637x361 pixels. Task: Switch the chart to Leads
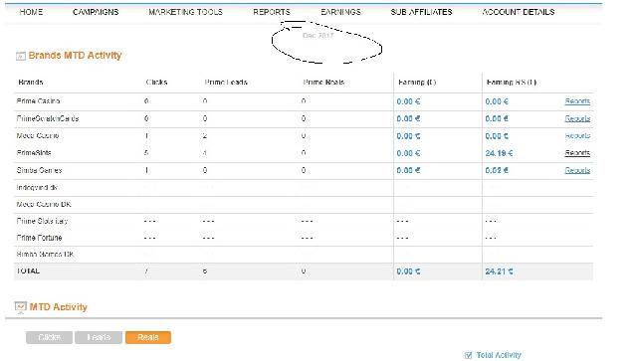[99, 337]
